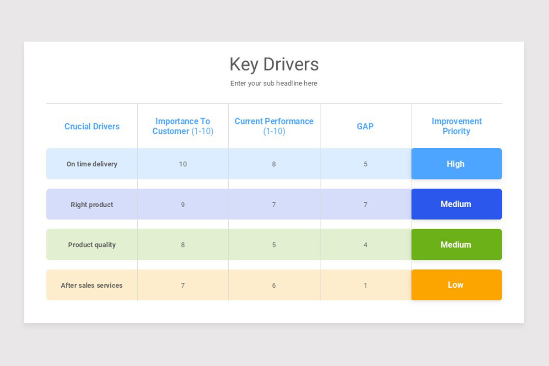Click the dark blue Medium priority button
The width and height of the screenshot is (549, 366).
(x=456, y=204)
